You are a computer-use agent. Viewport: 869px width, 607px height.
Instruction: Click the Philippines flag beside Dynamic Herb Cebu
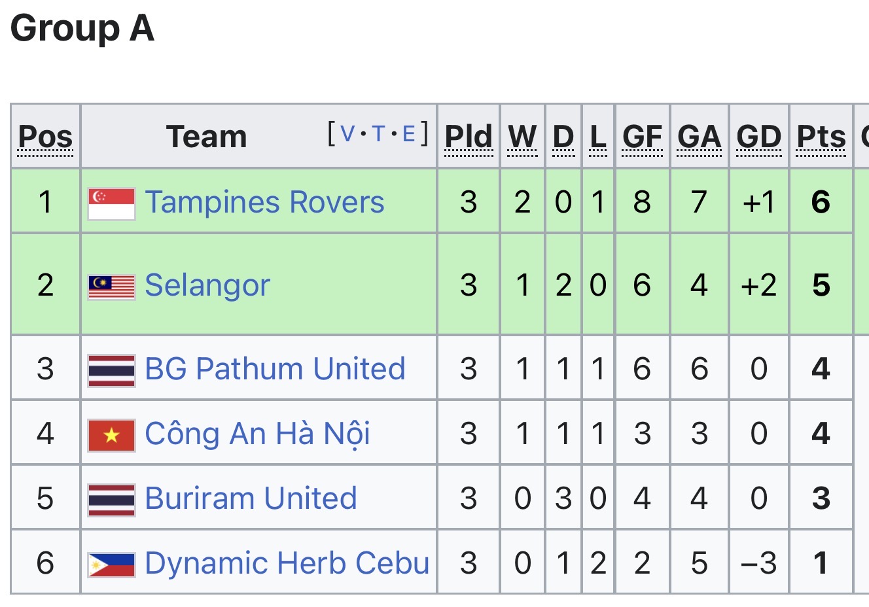point(112,564)
